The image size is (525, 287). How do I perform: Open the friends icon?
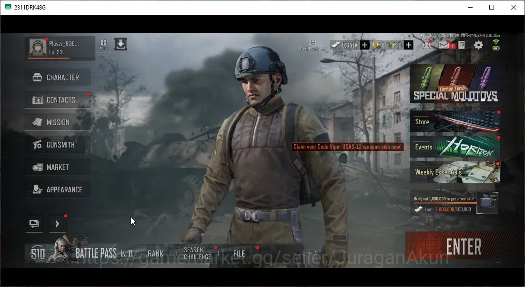click(x=426, y=45)
